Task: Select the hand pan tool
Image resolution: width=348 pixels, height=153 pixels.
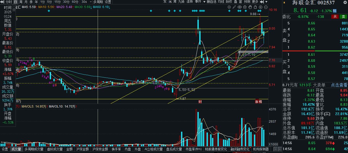Action: tap(250, 7)
